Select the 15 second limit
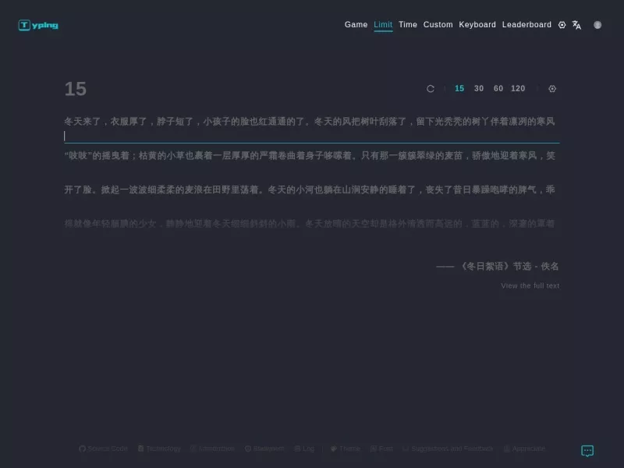This screenshot has height=468, width=624. [x=459, y=88]
